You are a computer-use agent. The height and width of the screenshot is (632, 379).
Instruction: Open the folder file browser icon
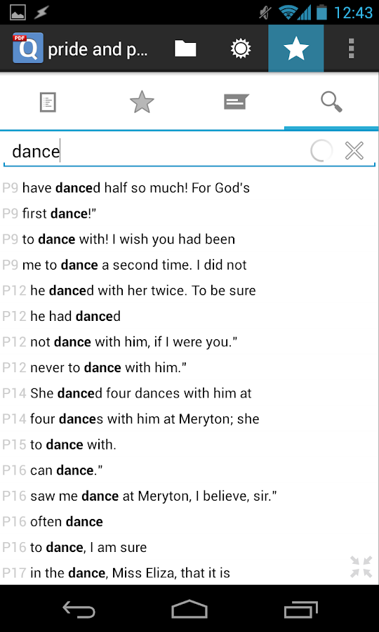tap(185, 48)
